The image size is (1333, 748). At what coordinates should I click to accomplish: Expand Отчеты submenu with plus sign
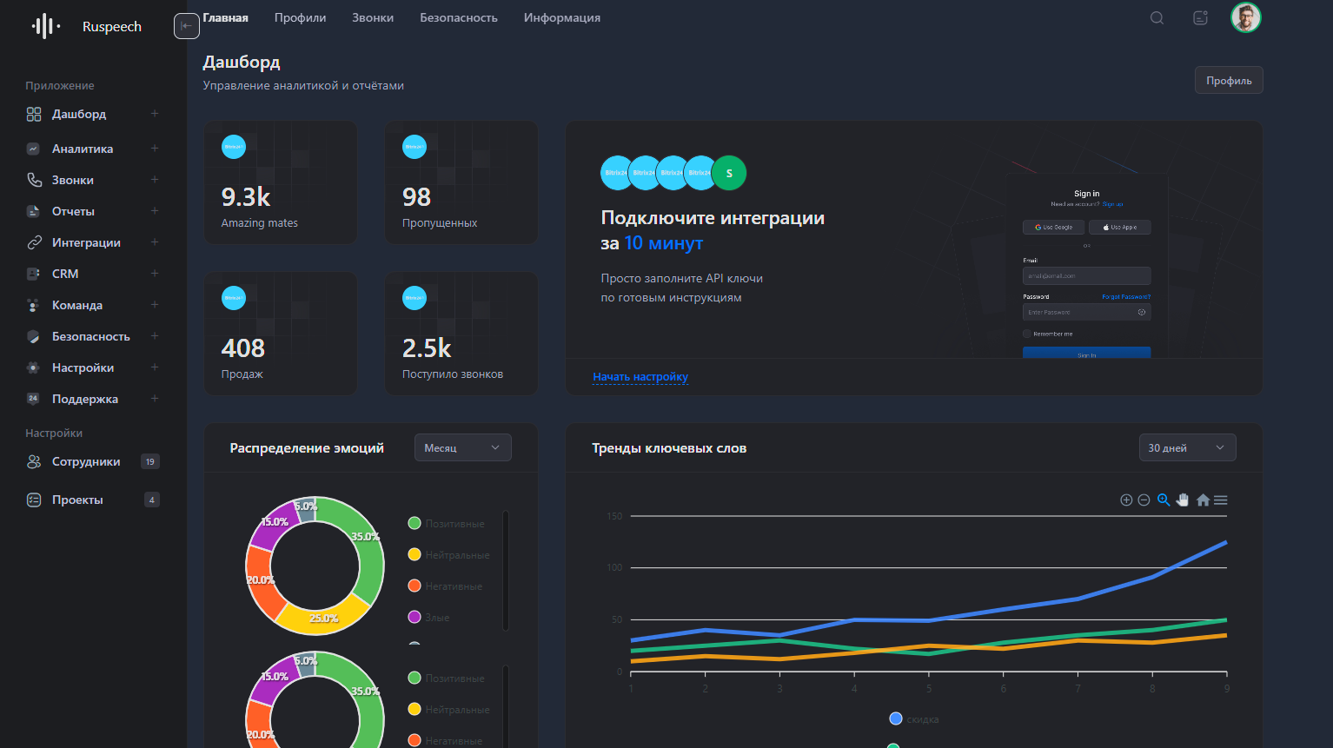point(155,211)
